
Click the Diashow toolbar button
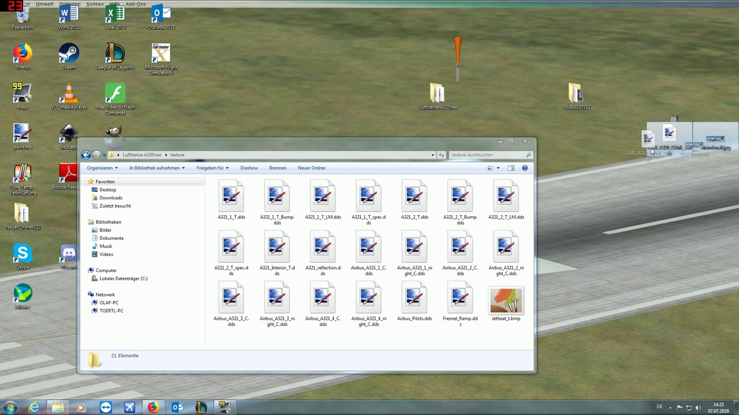pyautogui.click(x=249, y=168)
